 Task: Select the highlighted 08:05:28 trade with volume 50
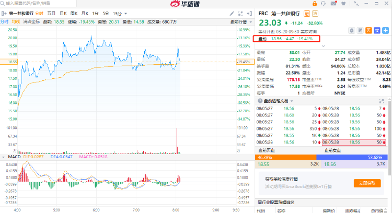(x=354, y=142)
